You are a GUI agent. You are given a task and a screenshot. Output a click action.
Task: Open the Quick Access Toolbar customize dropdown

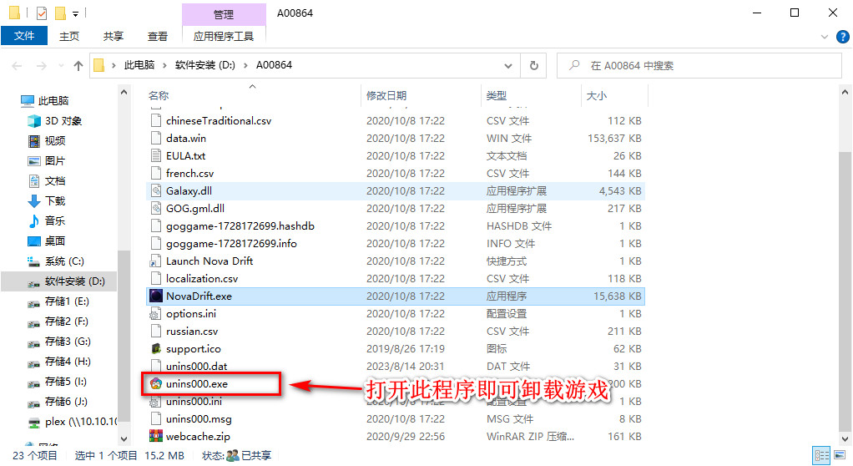click(x=76, y=13)
